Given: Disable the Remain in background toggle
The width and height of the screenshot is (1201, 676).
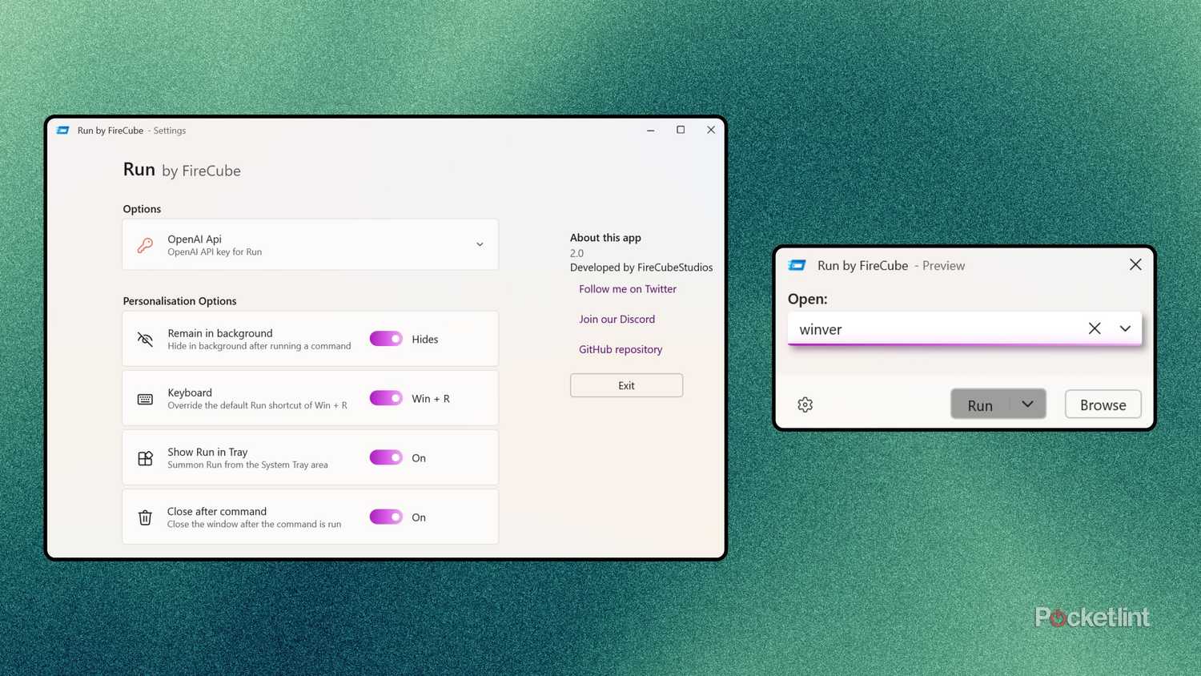Looking at the screenshot, I should [x=386, y=339].
